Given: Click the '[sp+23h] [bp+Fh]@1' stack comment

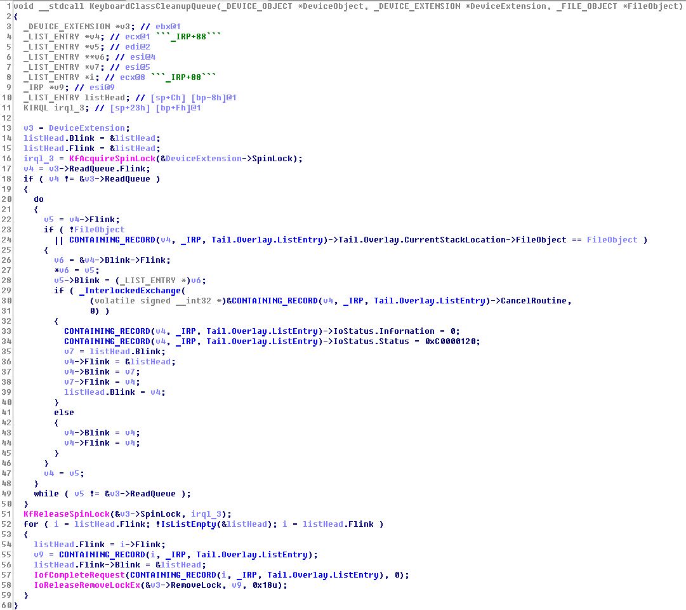Looking at the screenshot, I should [155, 108].
